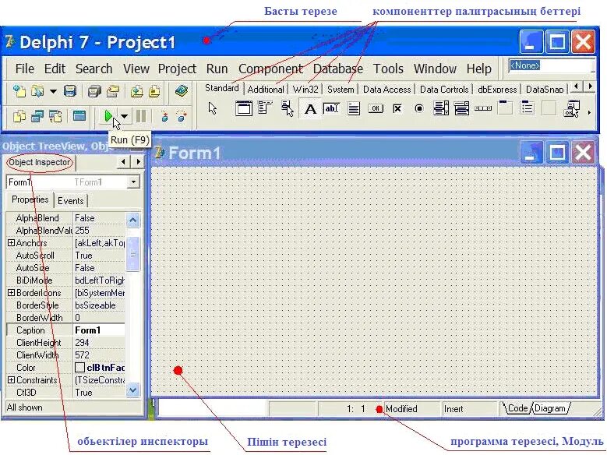Select the MainMenu component icon
607x455 pixels.
[x=265, y=108]
